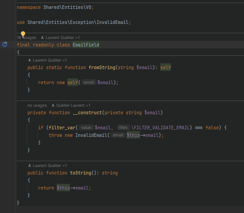Show authors "Quétier Laurent +1" above constructor
This screenshot has height=213, width=244.
pyautogui.click(x=73, y=105)
